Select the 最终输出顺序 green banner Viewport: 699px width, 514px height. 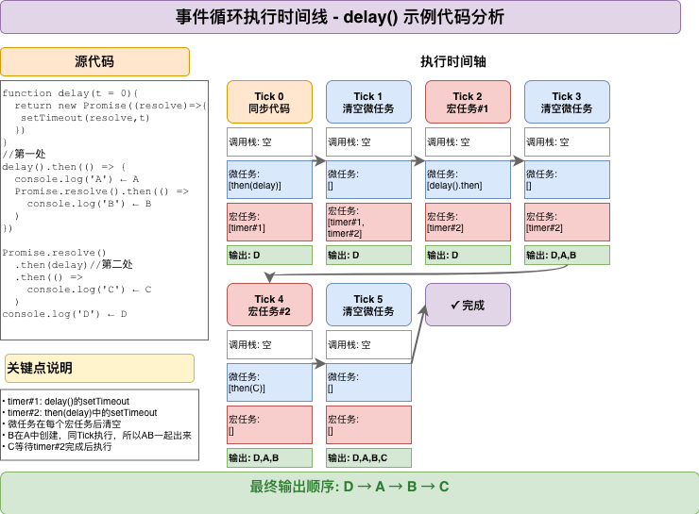[x=349, y=488]
